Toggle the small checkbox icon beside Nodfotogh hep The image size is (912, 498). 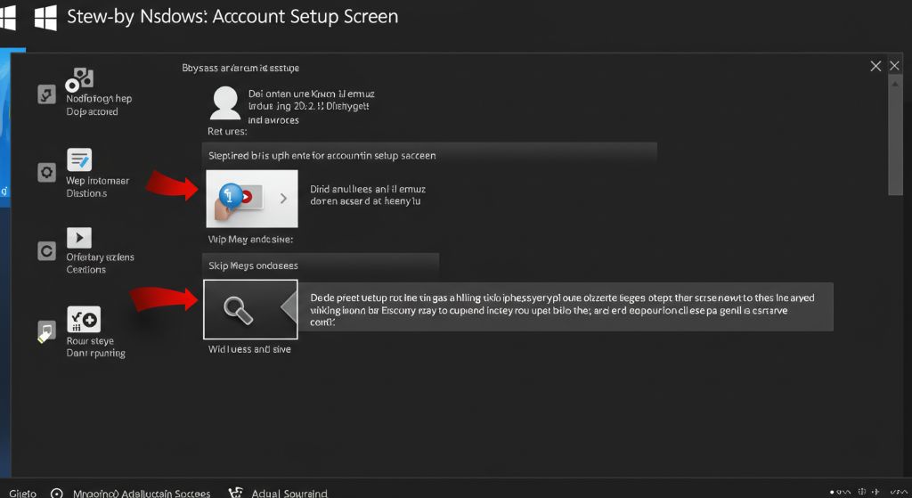click(47, 94)
